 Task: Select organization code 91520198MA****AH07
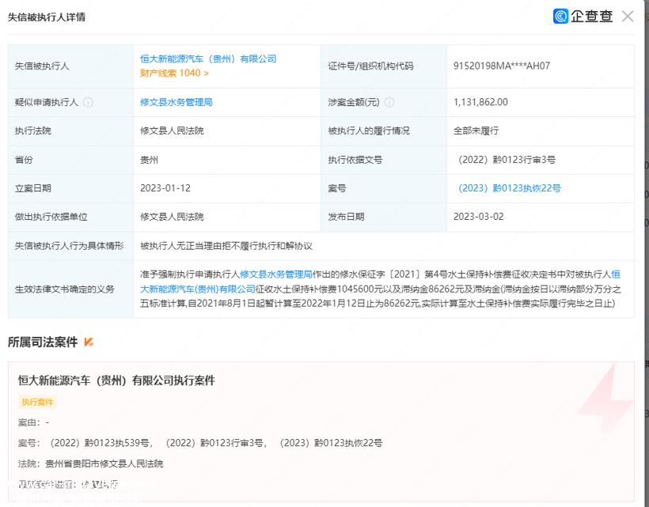point(502,66)
